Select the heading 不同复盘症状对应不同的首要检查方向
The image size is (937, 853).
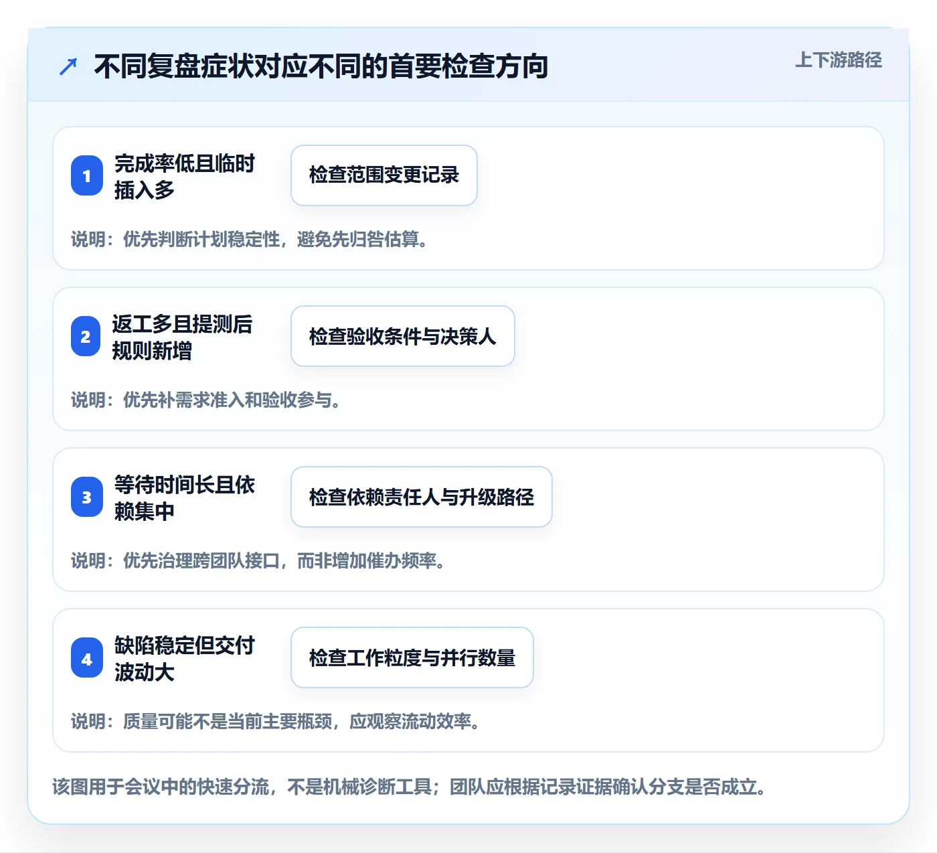[321, 66]
